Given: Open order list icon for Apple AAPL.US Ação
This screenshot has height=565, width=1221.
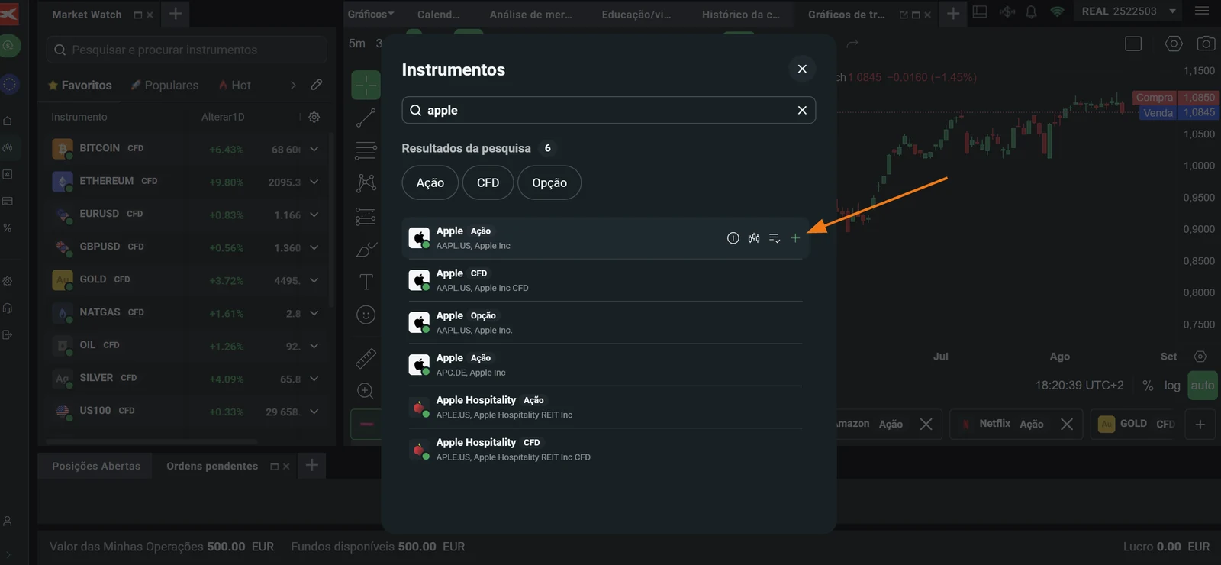Looking at the screenshot, I should point(775,238).
